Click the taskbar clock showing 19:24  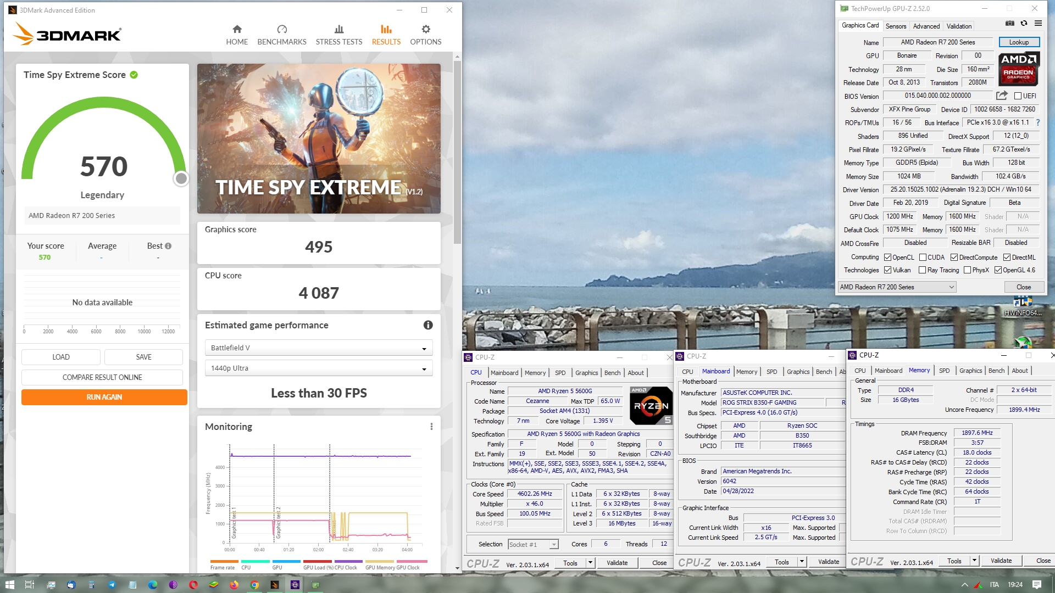(1015, 585)
